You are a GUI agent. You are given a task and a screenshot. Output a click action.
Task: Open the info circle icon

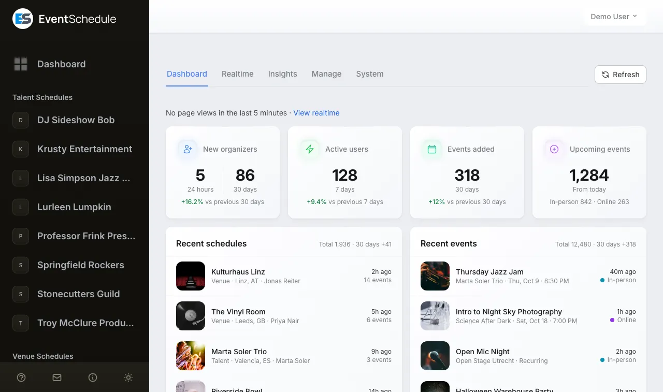[93, 378]
